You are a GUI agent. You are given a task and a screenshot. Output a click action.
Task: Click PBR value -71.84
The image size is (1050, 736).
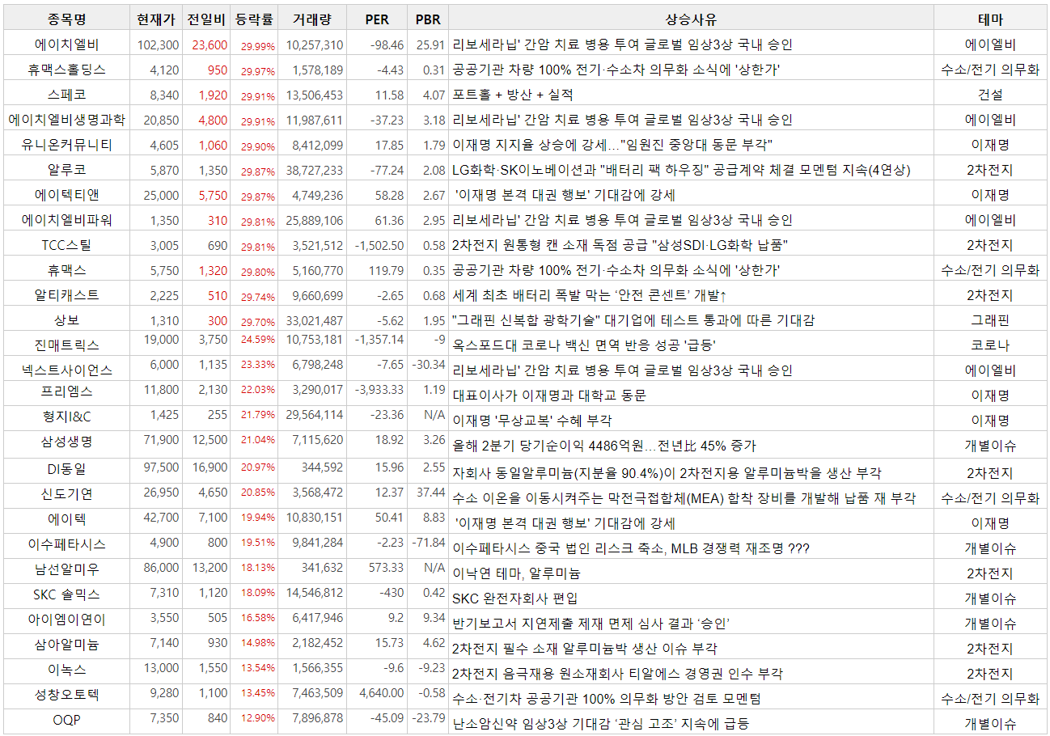pyautogui.click(x=427, y=543)
